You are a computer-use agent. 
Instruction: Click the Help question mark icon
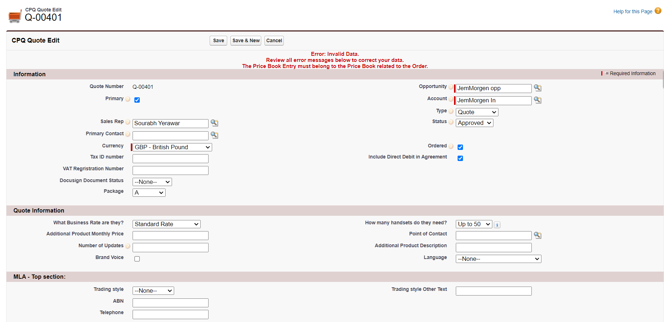[658, 11]
